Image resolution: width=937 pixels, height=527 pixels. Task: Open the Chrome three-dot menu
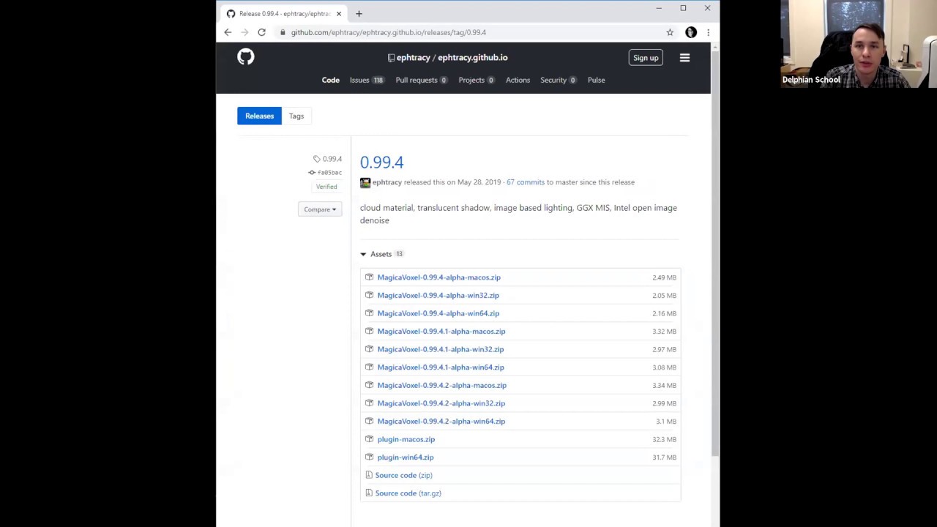(708, 32)
